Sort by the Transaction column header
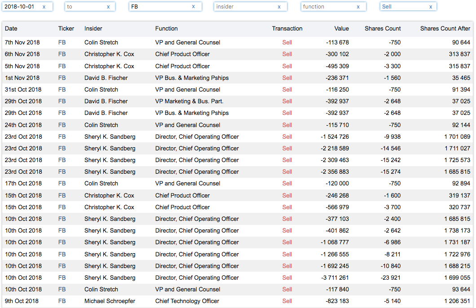 tap(287, 29)
